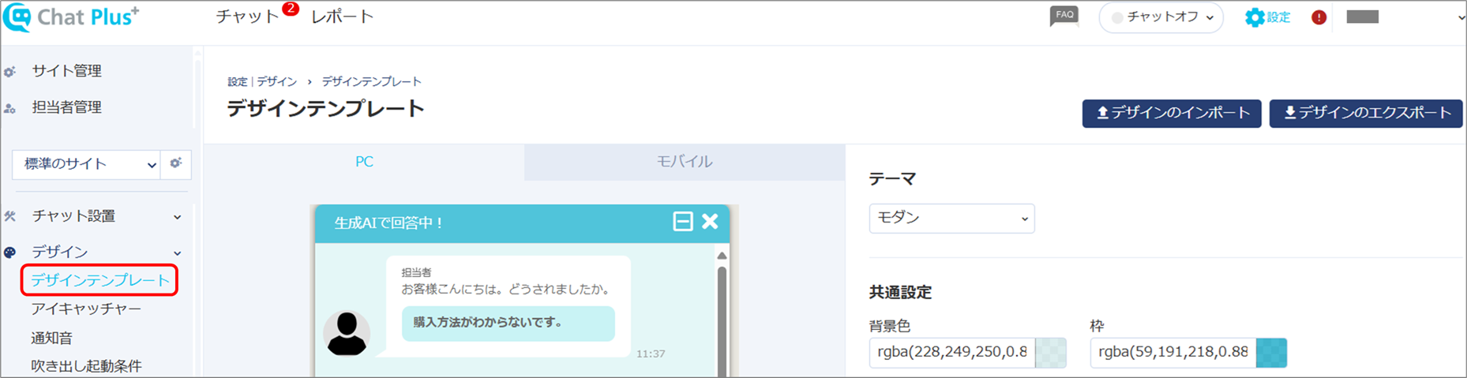Collapse the デザイン menu chevron
The height and width of the screenshot is (378, 1467).
pos(178,253)
